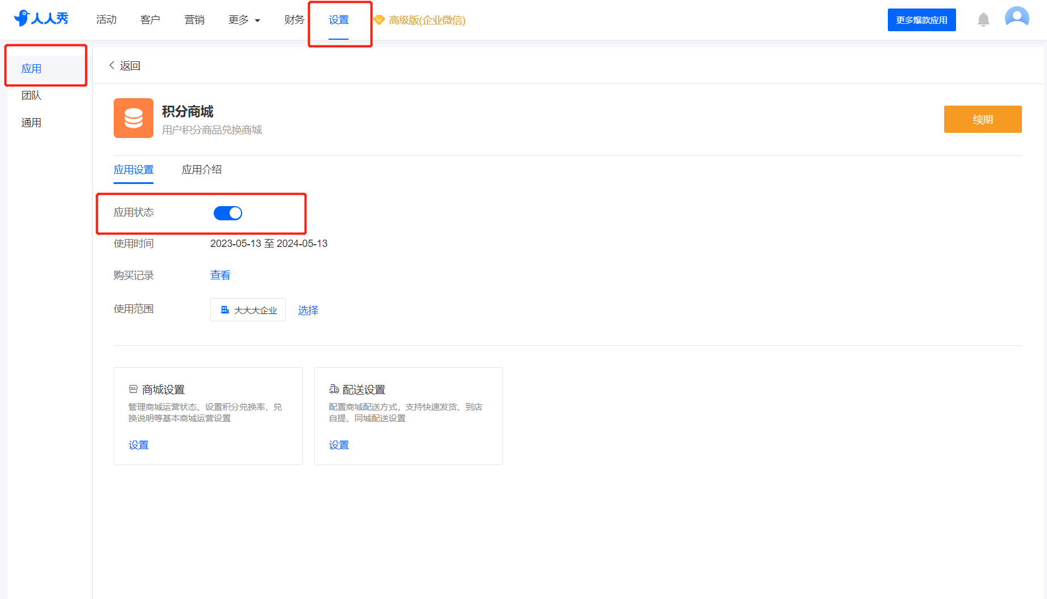Switch to the 应用介绍 tab
Screen dimensions: 1047x599
tap(202, 170)
